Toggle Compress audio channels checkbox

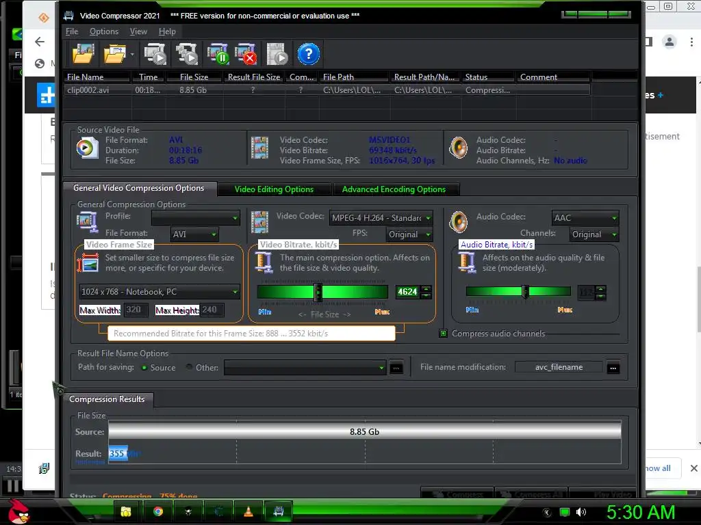(x=443, y=334)
